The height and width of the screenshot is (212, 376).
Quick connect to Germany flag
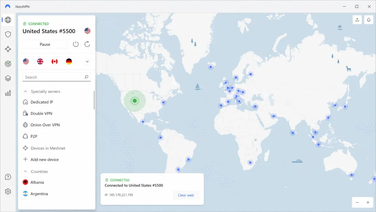(x=69, y=61)
